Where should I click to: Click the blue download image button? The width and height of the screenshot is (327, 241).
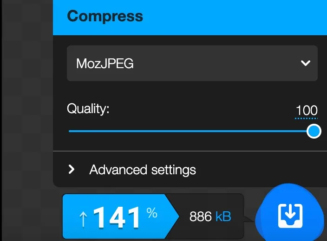[290, 215]
